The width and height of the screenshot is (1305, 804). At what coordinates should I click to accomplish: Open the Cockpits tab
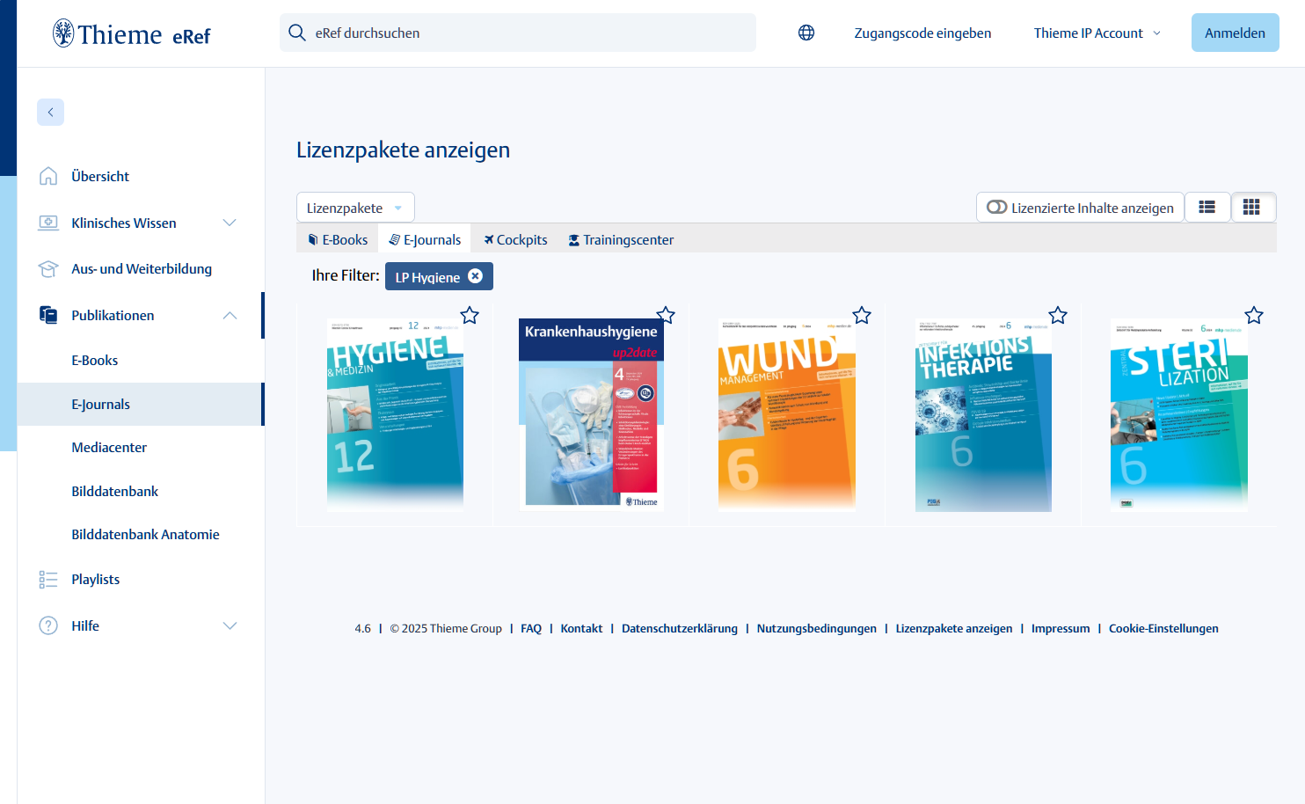tap(515, 239)
